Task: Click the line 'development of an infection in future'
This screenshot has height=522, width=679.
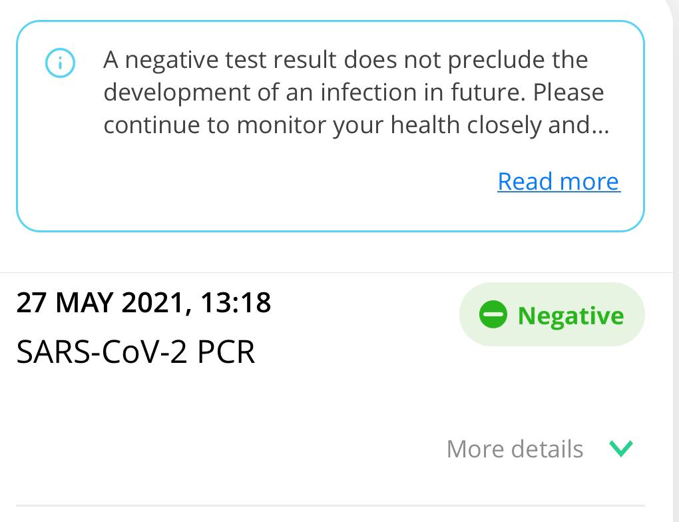Action: 314,93
